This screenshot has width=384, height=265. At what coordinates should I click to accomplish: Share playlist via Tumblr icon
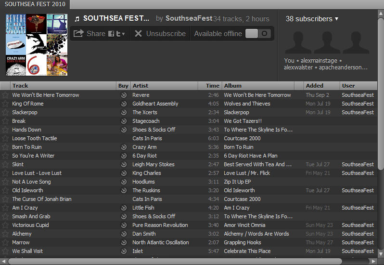point(118,34)
